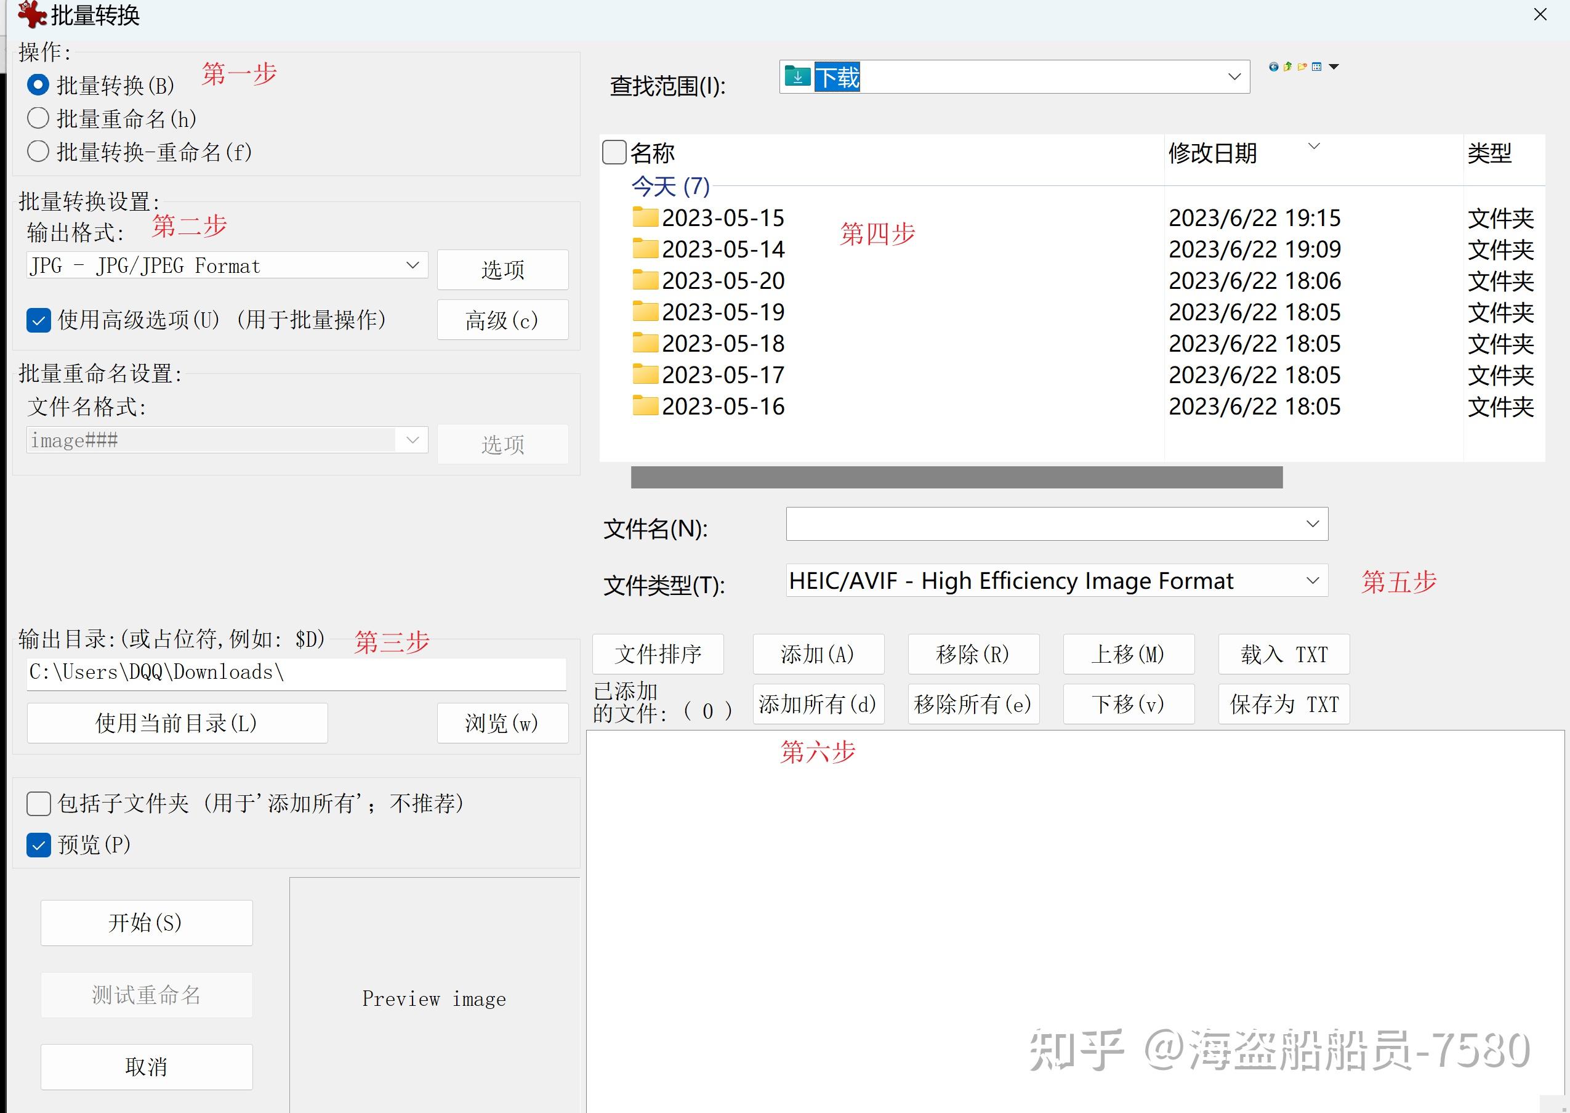Select the 2023-05-20 folder name
The height and width of the screenshot is (1113, 1570).
point(723,281)
